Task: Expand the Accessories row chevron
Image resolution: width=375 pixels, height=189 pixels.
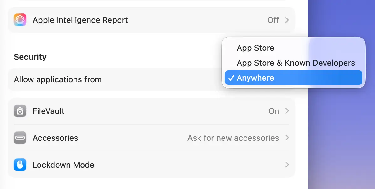Action: 287,138
